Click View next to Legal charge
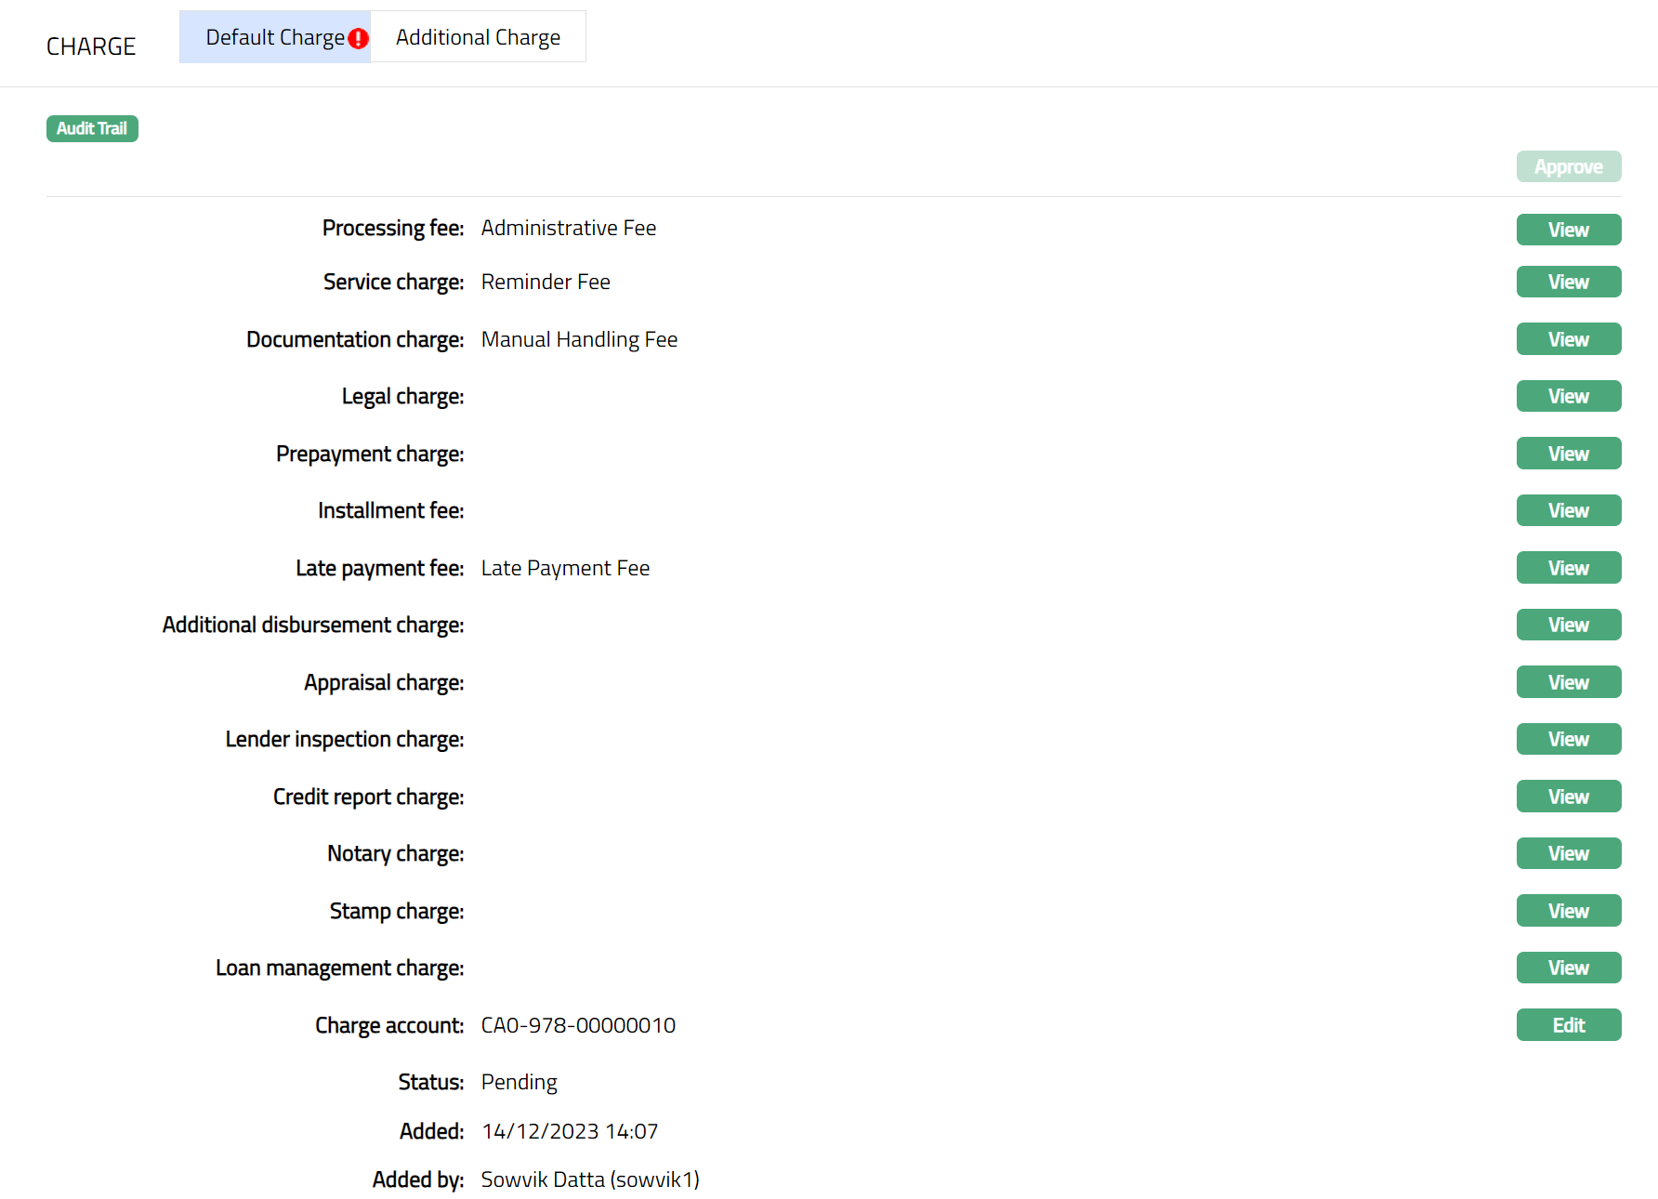The width and height of the screenshot is (1658, 1199). coord(1568,396)
